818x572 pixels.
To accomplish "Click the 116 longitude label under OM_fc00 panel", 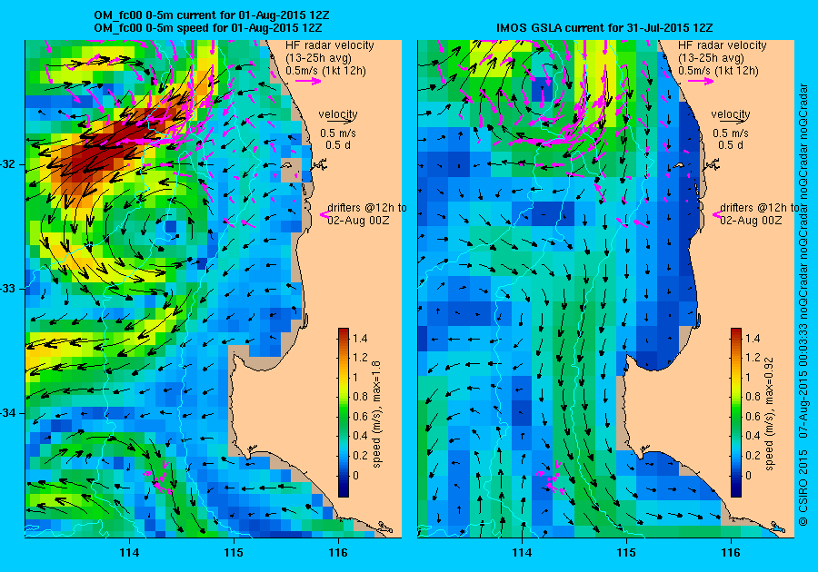I will [338, 553].
